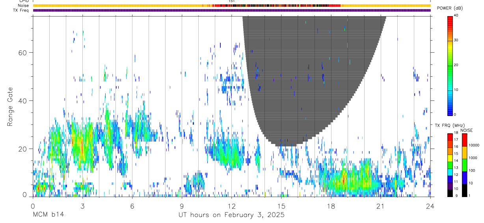Screen dimensions: 484x223
Task: Click x-axis tick label '9'
Action: (x=182, y=206)
